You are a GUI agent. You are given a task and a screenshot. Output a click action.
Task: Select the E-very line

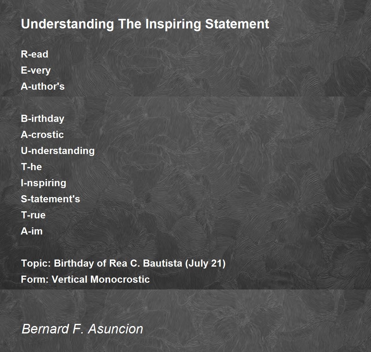coord(36,70)
